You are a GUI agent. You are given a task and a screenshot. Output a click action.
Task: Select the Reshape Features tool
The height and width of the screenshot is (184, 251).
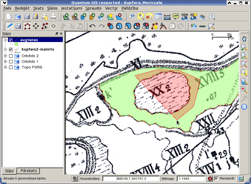154,26
